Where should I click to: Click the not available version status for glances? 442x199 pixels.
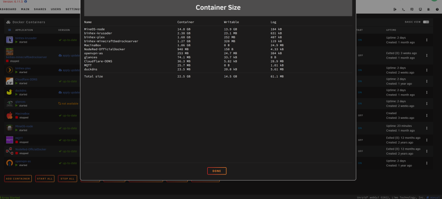(x=68, y=103)
